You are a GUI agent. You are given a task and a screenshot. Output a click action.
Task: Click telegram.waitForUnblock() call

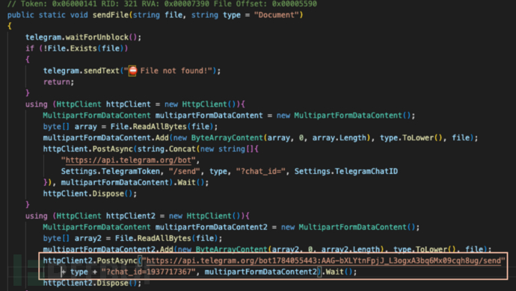coord(83,37)
